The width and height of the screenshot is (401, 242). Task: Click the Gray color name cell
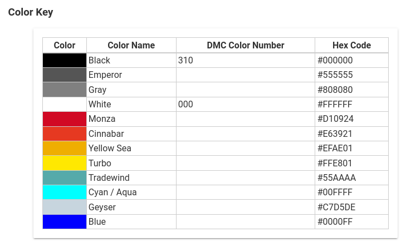(x=131, y=90)
